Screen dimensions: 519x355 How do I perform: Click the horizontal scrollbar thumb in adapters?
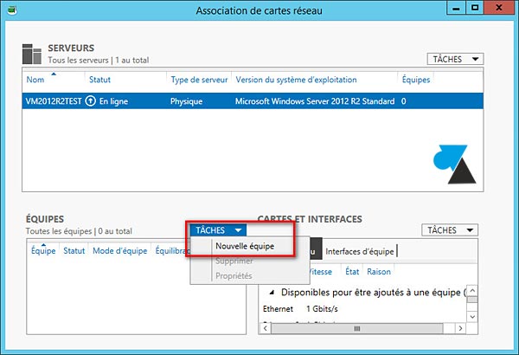(x=356, y=328)
